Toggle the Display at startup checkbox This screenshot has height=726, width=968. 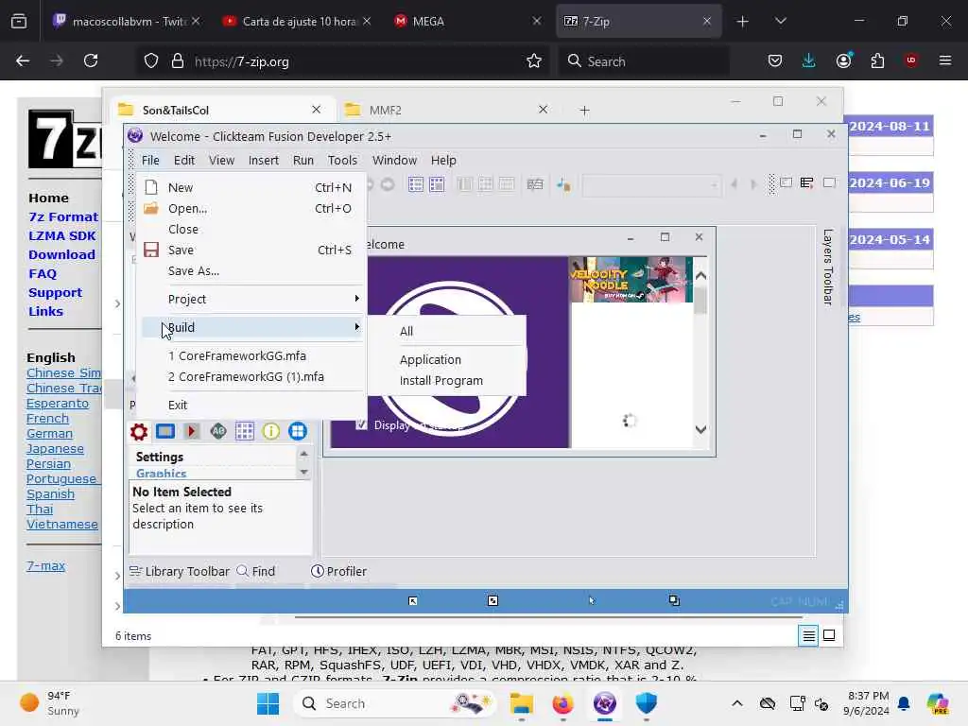[362, 424]
